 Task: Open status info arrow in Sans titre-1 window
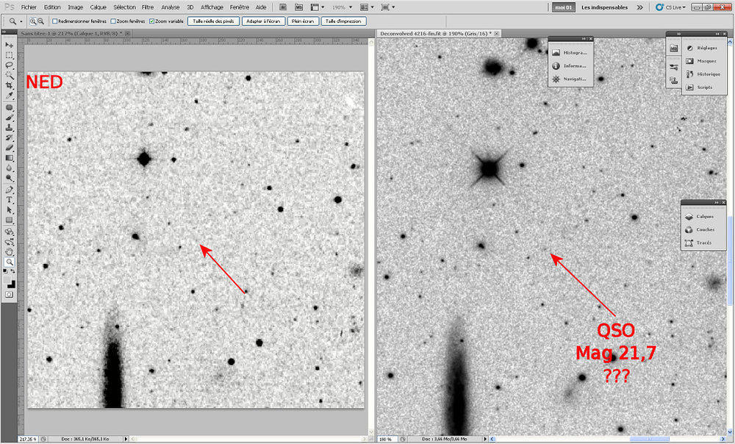click(126, 439)
